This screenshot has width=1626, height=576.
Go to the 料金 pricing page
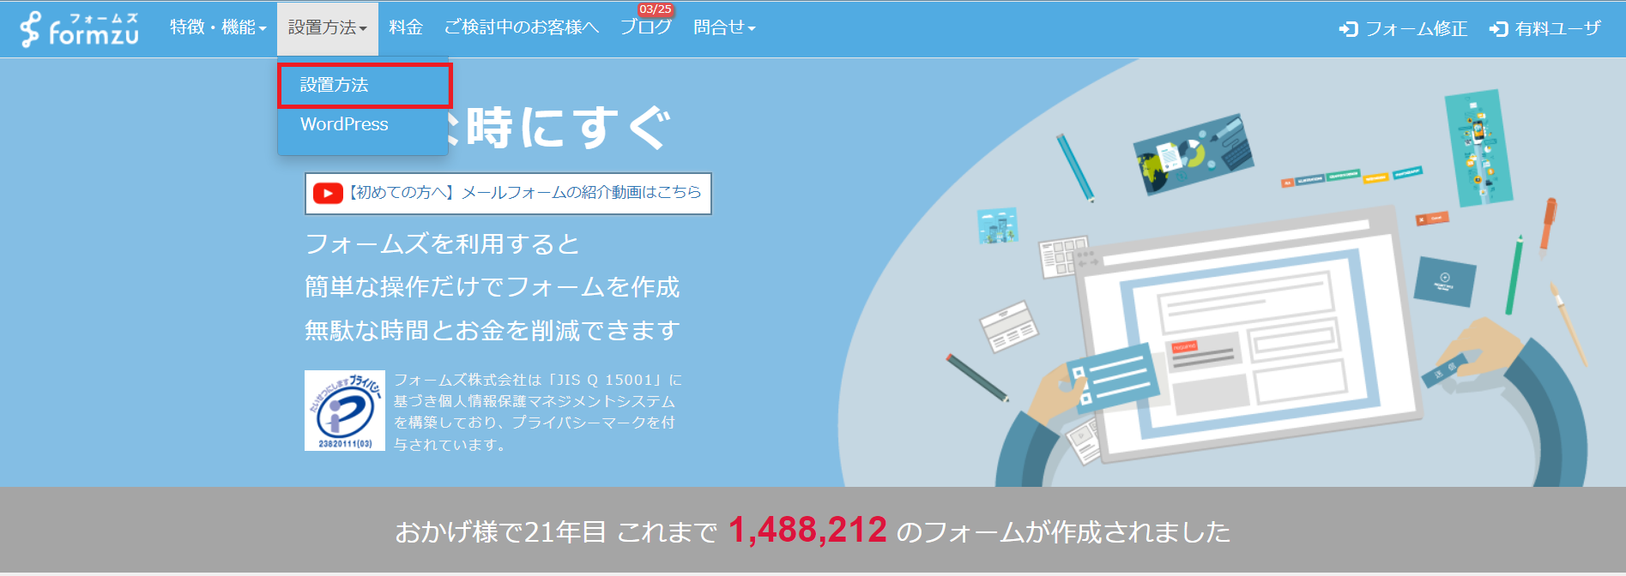coord(405,28)
